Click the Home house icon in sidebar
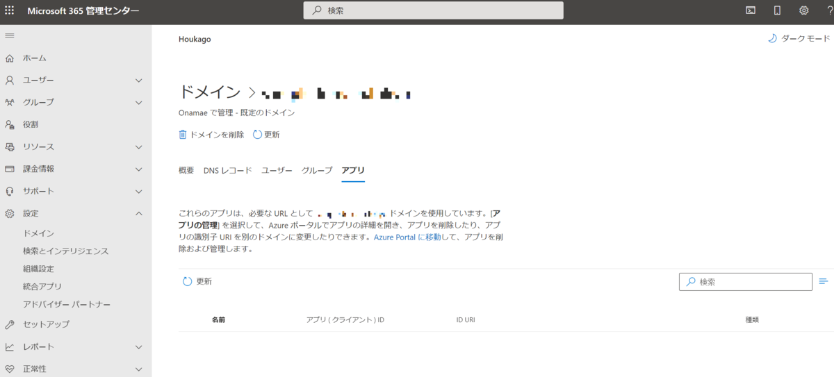Image resolution: width=834 pixels, height=377 pixels. click(x=10, y=58)
